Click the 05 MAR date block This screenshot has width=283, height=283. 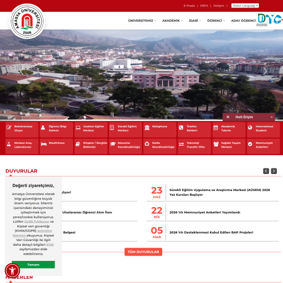point(157,233)
